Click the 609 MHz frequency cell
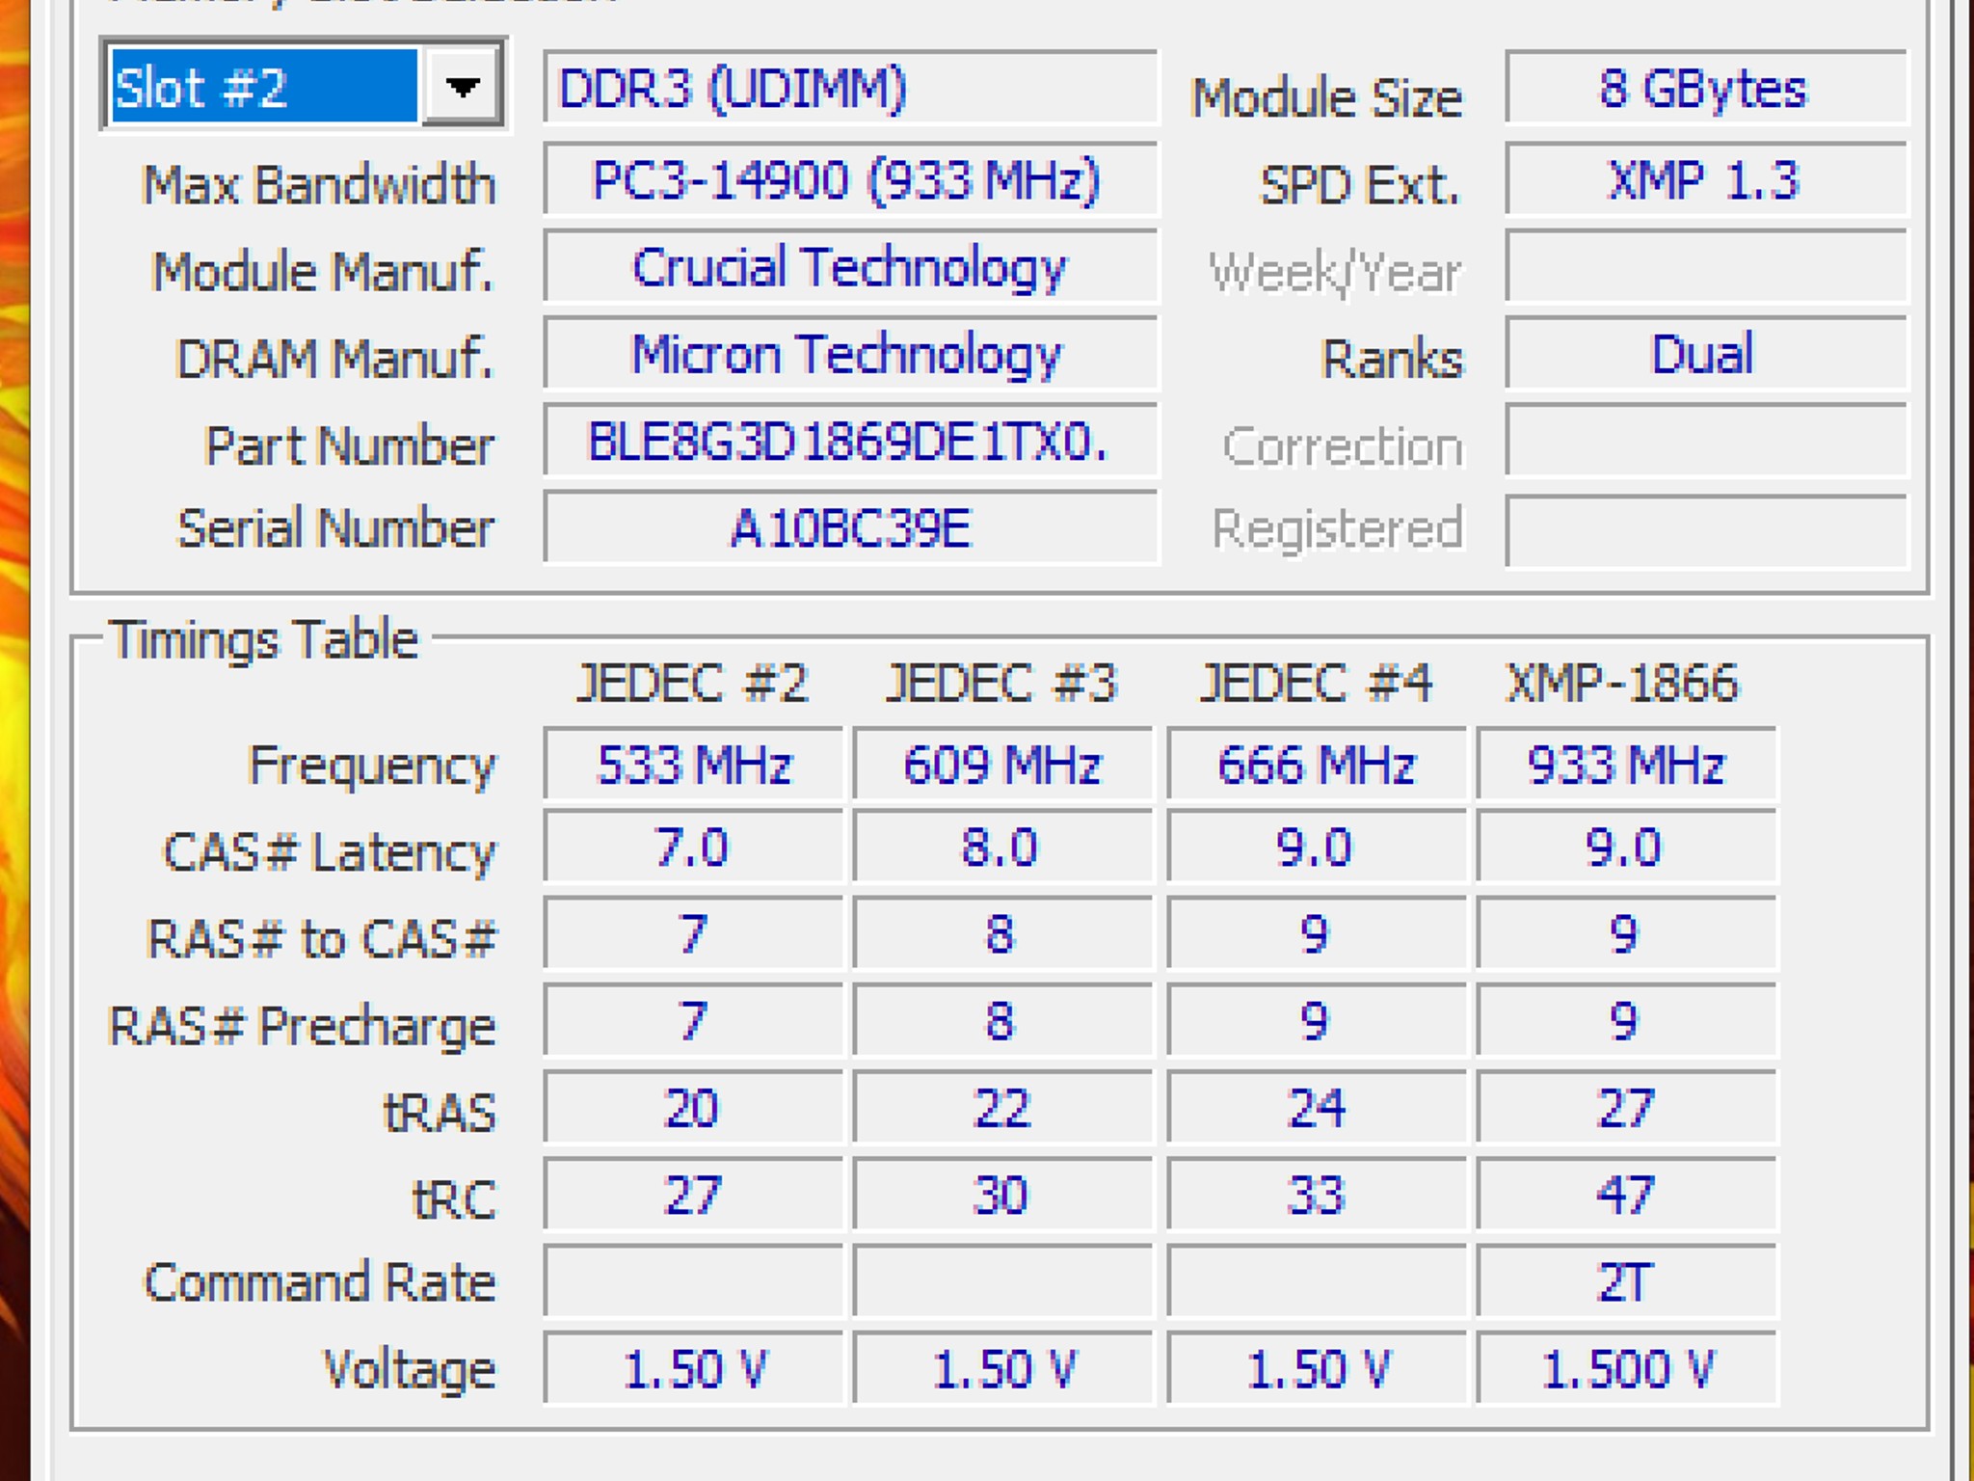The width and height of the screenshot is (1974, 1481). [1002, 765]
